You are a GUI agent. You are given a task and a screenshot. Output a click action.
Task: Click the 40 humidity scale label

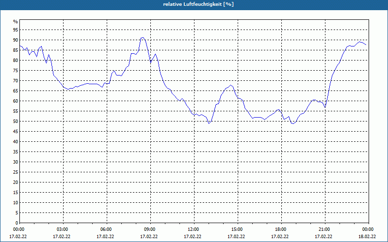point(16,142)
